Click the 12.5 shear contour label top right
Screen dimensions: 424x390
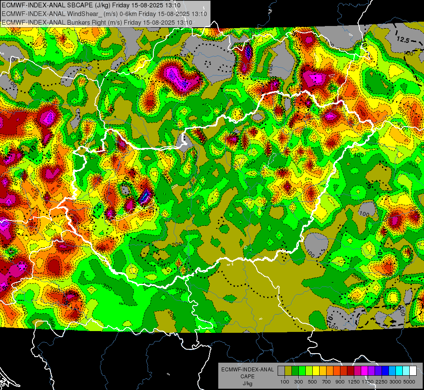pos(403,39)
